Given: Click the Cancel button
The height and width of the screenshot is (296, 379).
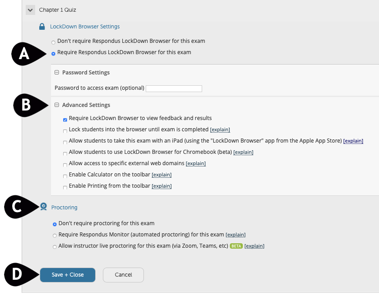Looking at the screenshot, I should [x=123, y=275].
